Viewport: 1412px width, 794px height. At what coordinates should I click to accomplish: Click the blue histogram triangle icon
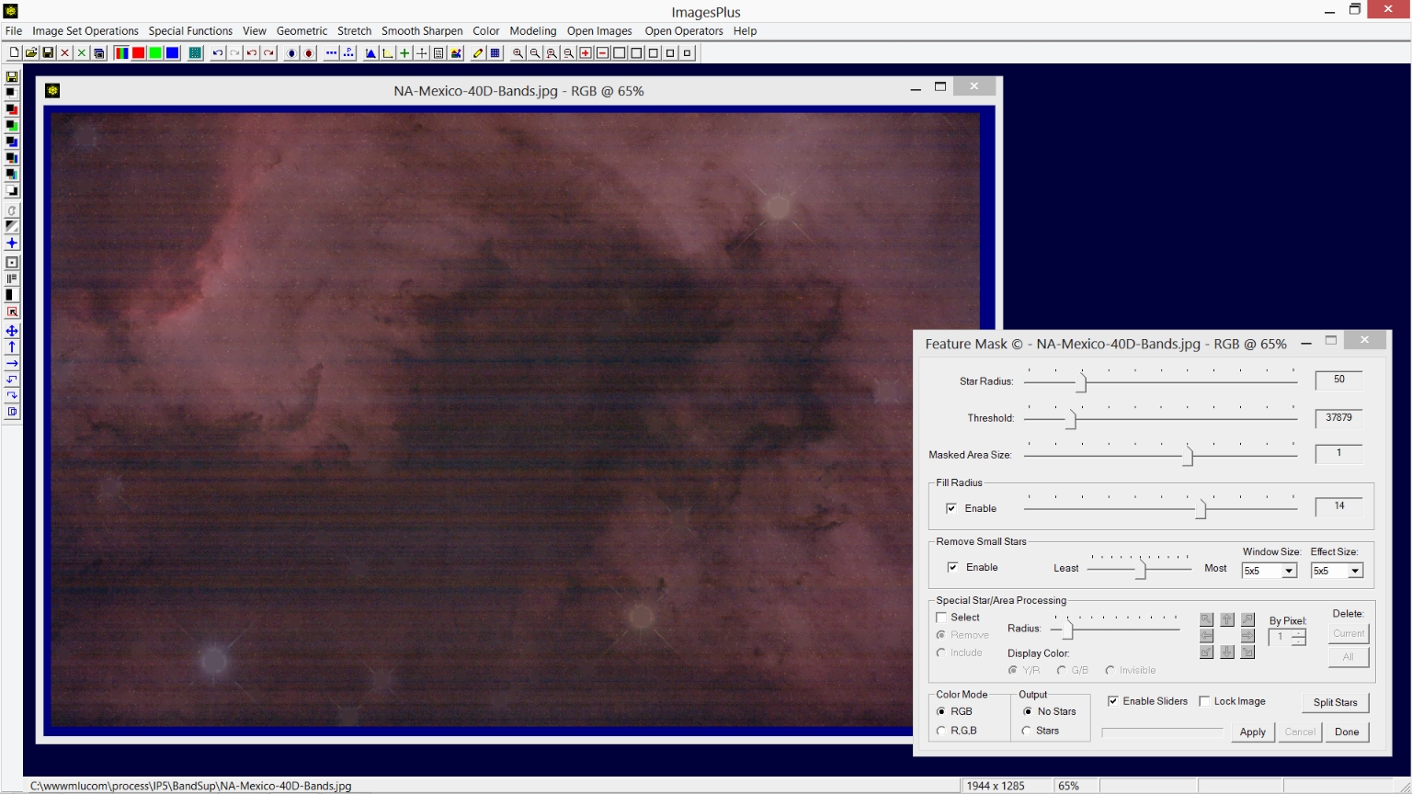coord(370,53)
